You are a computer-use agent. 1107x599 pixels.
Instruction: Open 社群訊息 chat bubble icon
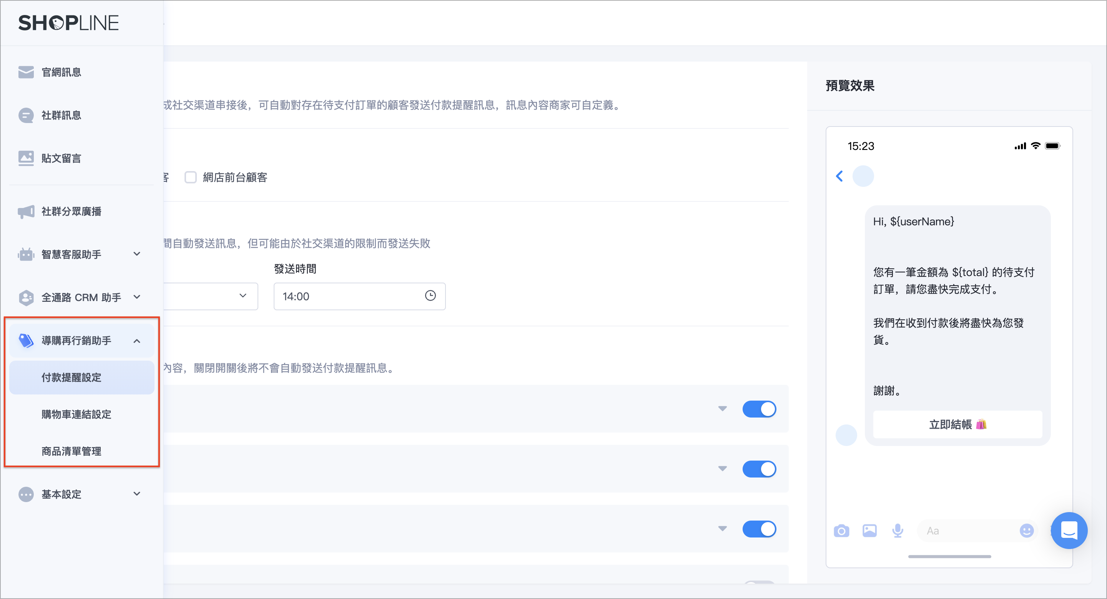pos(26,115)
